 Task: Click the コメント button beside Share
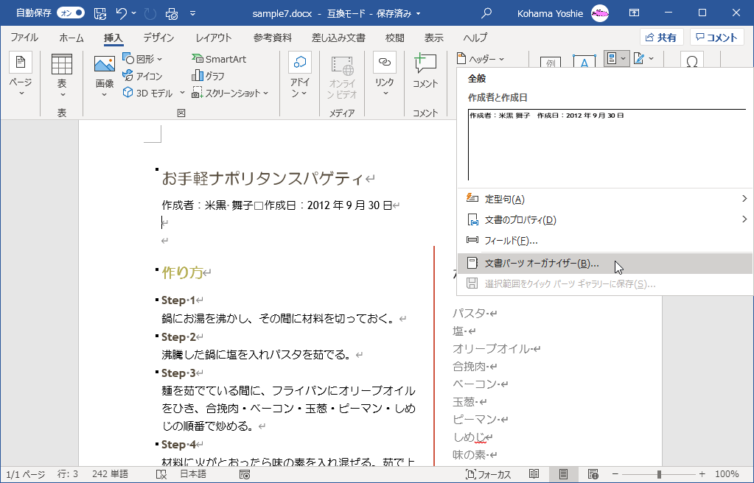(716, 38)
